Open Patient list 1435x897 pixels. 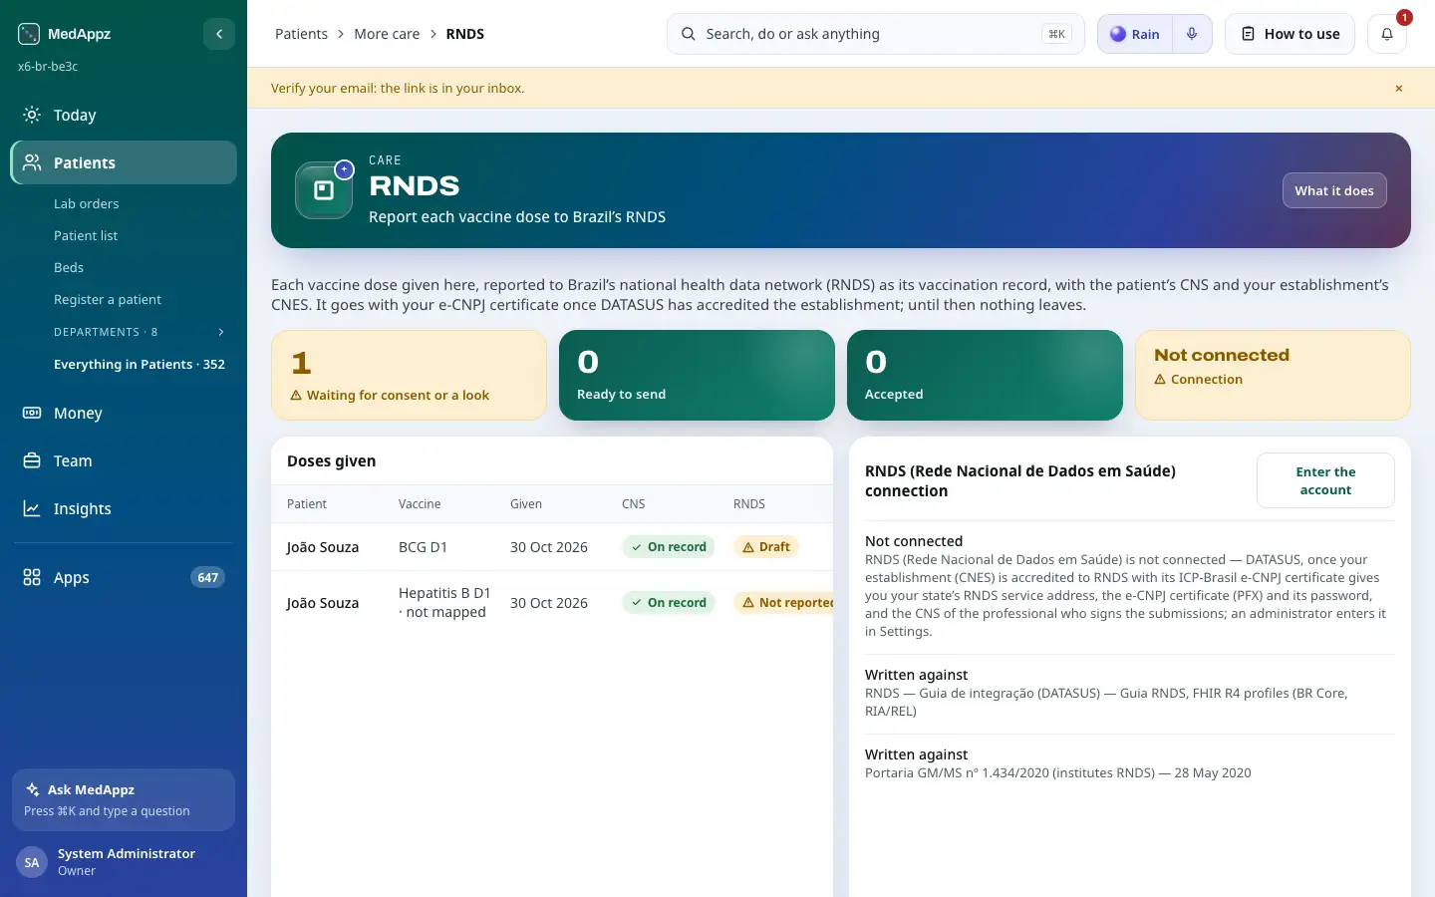pyautogui.click(x=86, y=235)
